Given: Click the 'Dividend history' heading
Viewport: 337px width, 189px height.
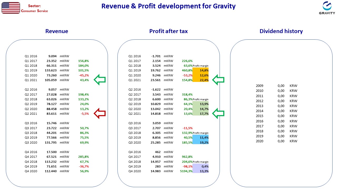Looking at the screenshot, I should point(281,31).
